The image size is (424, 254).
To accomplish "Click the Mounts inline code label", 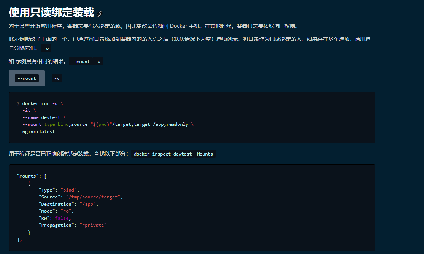I will [x=205, y=154].
